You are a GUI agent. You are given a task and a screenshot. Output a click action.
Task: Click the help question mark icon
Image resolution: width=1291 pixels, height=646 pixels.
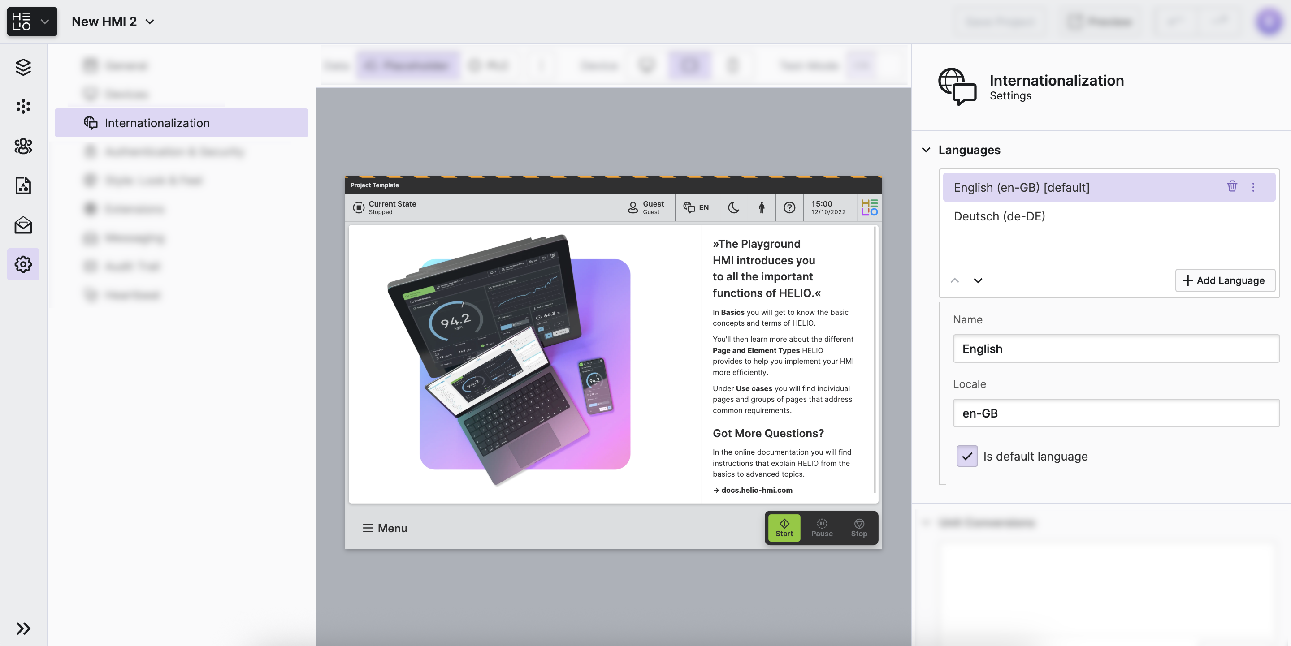click(x=789, y=207)
